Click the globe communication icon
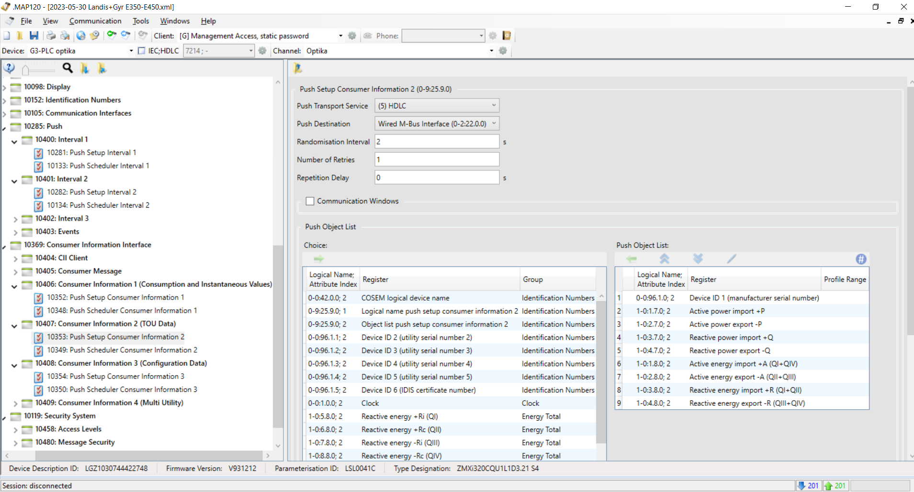The height and width of the screenshot is (492, 914). click(81, 36)
